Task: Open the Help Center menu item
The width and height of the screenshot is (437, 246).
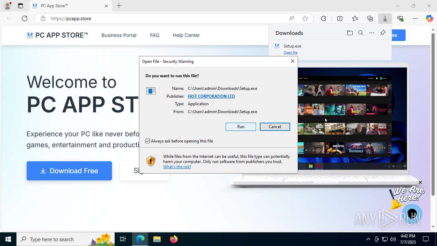Action: pyautogui.click(x=186, y=35)
